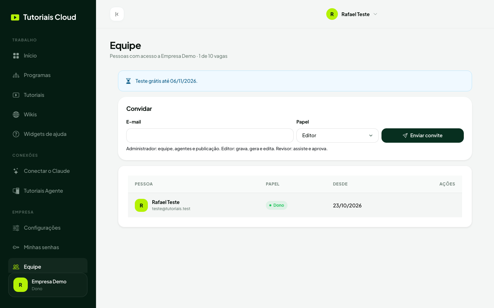494x308 pixels.
Task: Open the Empresa Demo company switcher
Action: pos(48,285)
